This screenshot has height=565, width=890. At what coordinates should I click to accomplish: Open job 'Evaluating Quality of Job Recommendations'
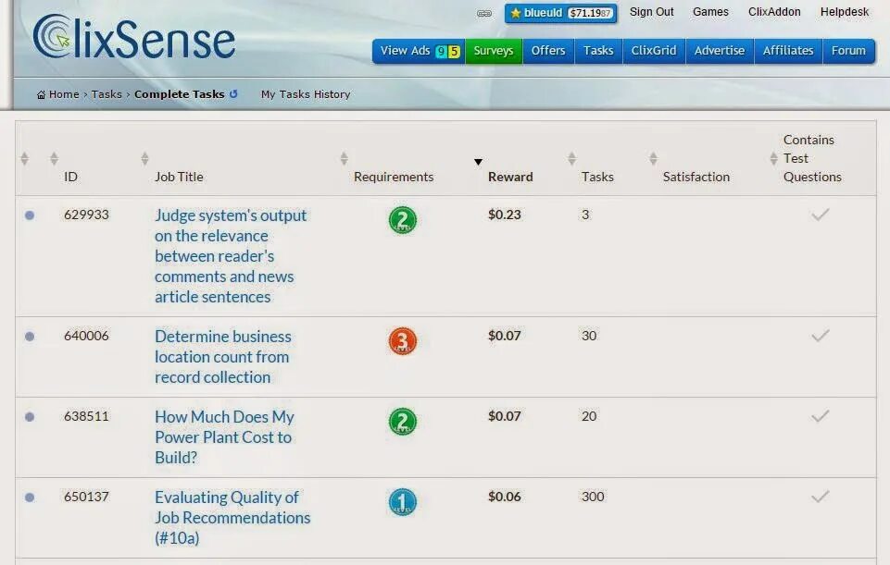point(232,518)
